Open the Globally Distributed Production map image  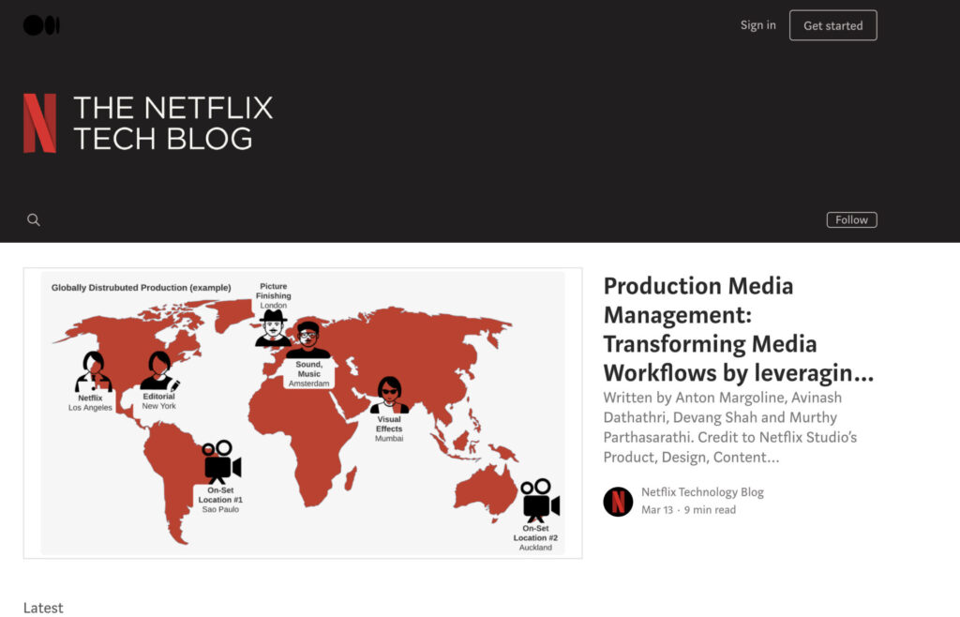click(x=302, y=413)
